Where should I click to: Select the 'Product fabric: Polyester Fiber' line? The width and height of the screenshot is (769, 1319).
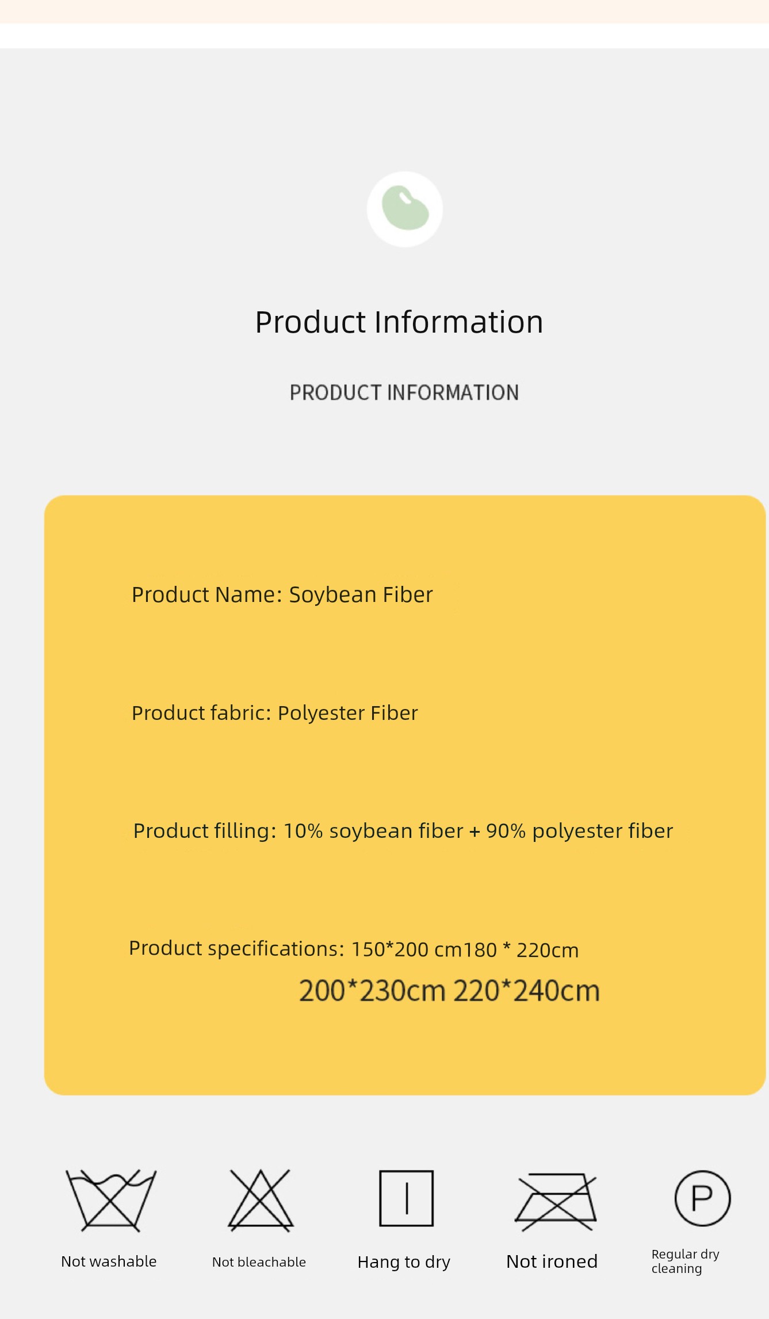pos(274,713)
